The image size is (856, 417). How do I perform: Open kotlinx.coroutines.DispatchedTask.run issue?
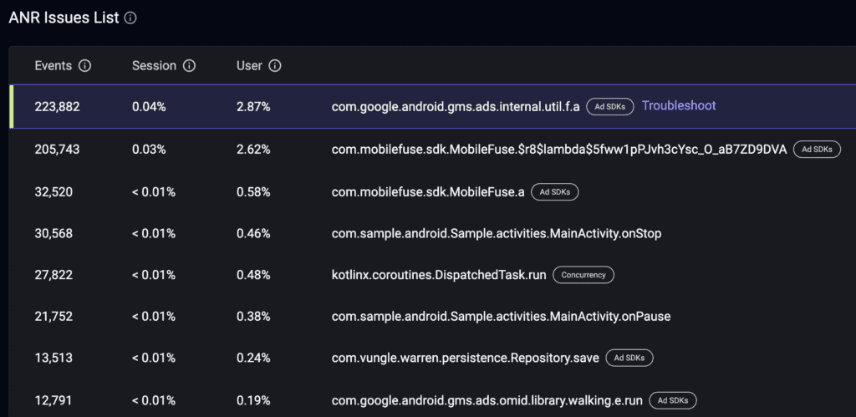(x=439, y=275)
